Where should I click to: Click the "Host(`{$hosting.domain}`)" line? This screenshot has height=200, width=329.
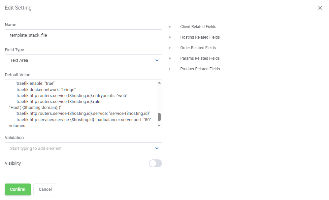click(x=35, y=108)
